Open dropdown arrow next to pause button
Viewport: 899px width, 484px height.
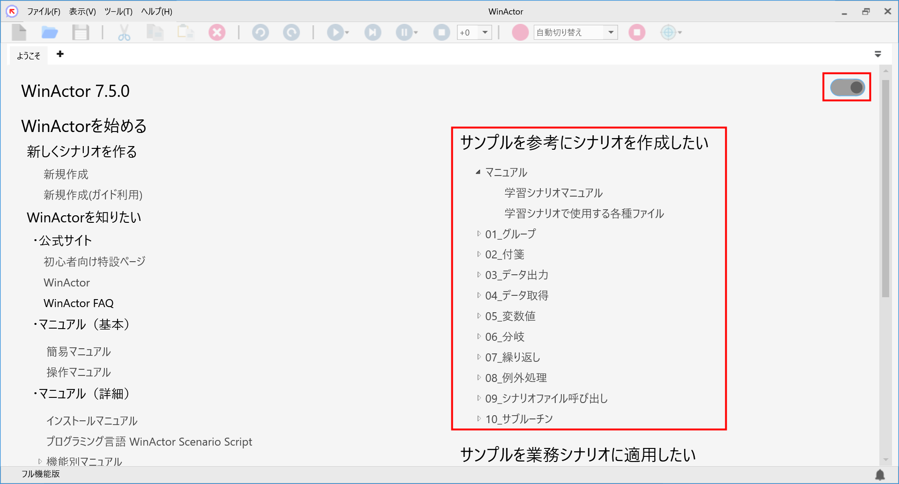coord(416,33)
